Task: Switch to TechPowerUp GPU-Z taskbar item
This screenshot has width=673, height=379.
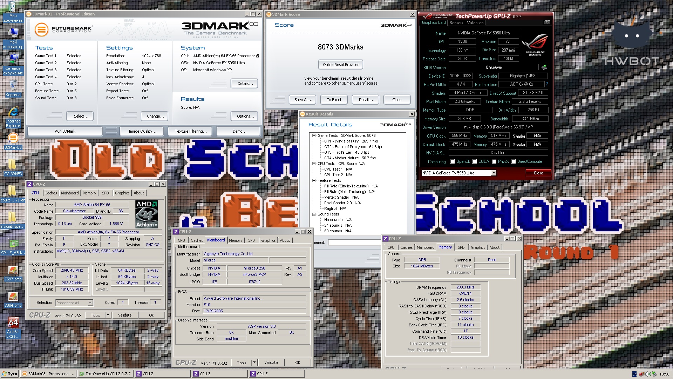Action: tap(105, 374)
